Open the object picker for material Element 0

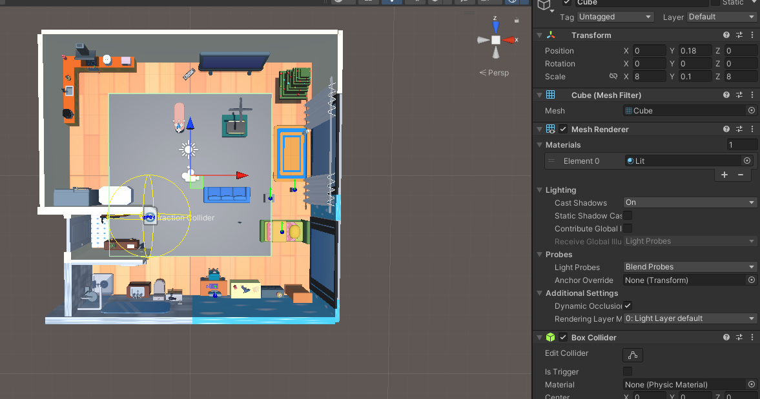point(747,161)
